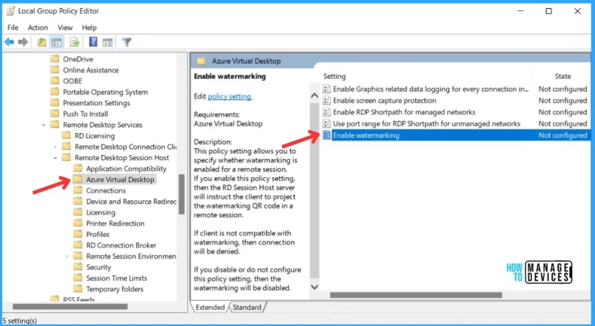Click the Export List toolbar icon
The width and height of the screenshot is (595, 326).
coord(74,42)
